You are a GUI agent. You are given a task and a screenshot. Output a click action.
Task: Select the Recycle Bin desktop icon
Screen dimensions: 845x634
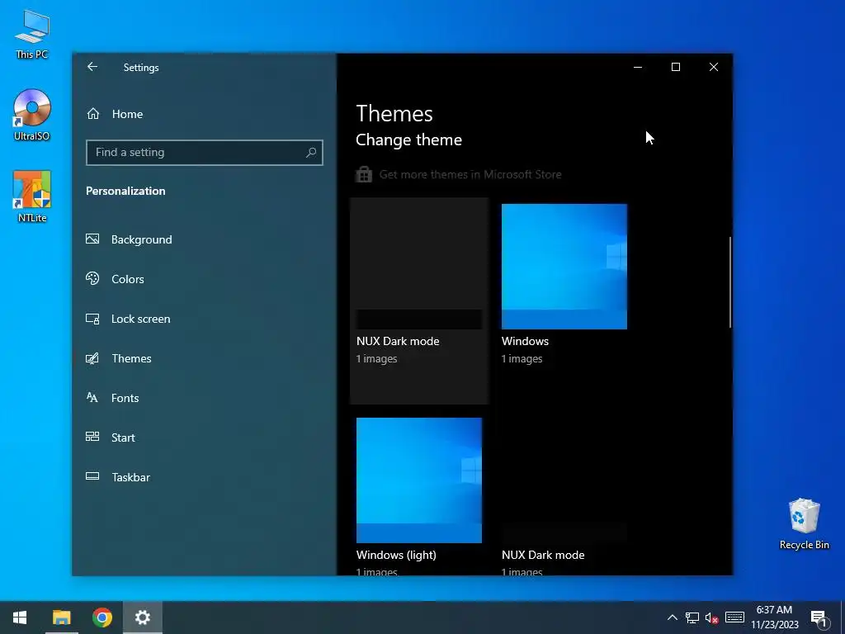(x=804, y=524)
